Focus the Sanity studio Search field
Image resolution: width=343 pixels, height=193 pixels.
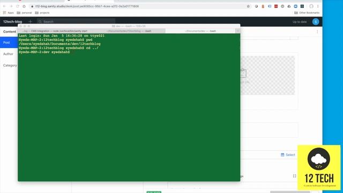click(x=76, y=21)
